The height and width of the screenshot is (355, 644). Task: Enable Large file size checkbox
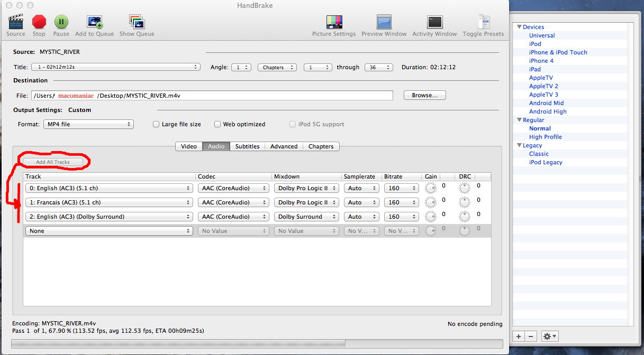click(x=156, y=124)
